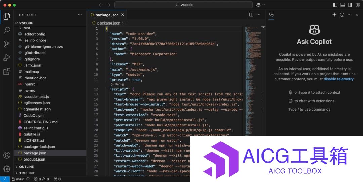Expand the TIMELINE section
Viewport: 363px width, 182px height.
point(50,173)
